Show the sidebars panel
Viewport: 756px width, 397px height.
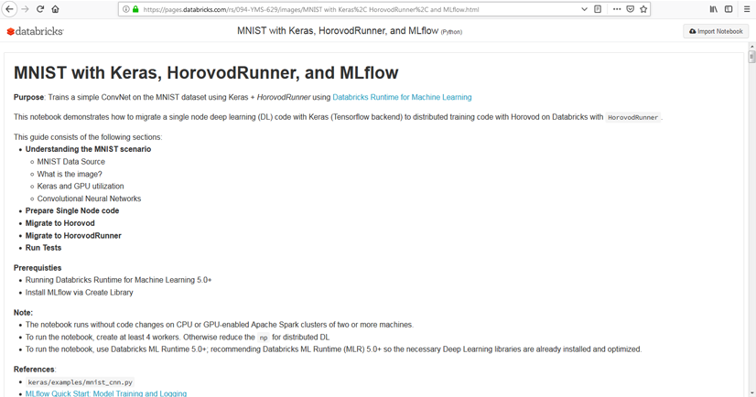coord(729,9)
